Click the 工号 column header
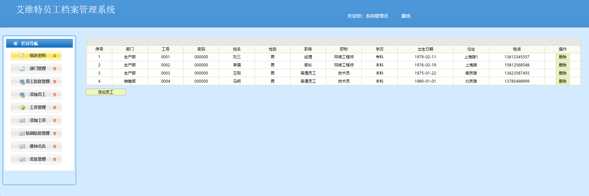This screenshot has width=589, height=196. [x=165, y=49]
